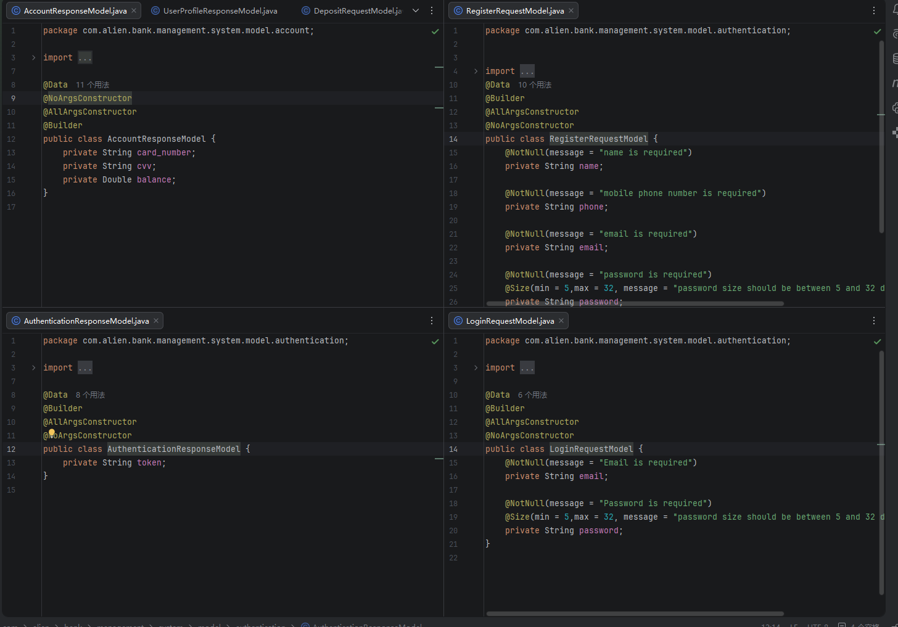The width and height of the screenshot is (898, 627).
Task: Open RegisterRequestModel editor options menu
Action: click(x=874, y=10)
